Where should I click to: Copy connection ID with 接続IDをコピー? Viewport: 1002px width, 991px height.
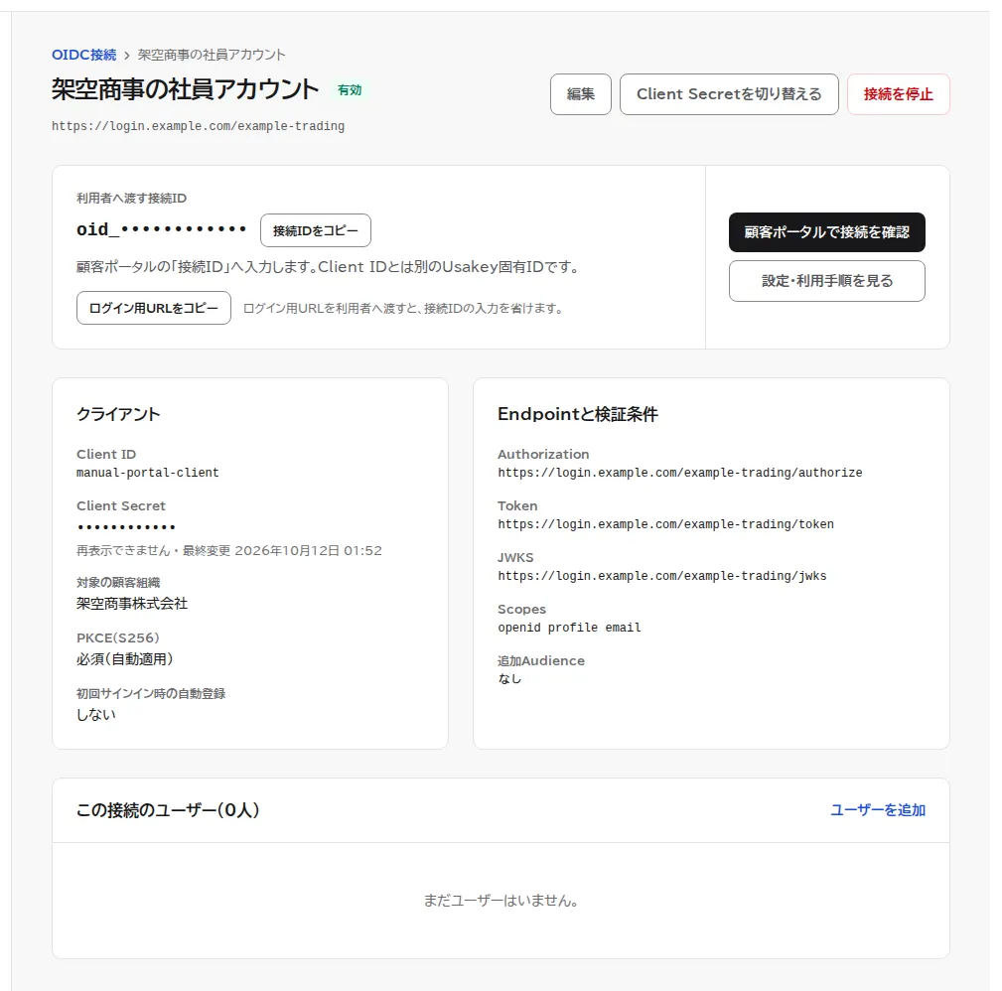click(x=316, y=230)
